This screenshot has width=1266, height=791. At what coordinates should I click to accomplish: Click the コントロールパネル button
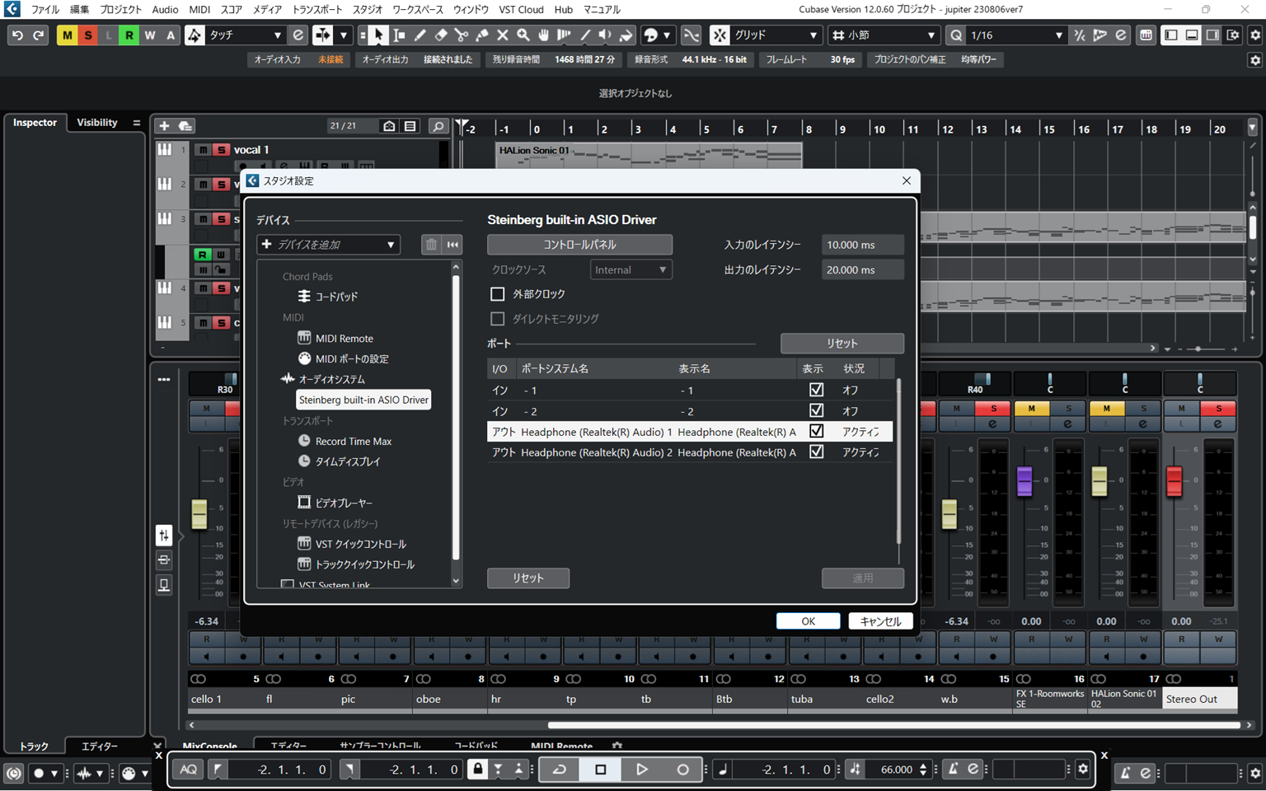click(579, 245)
